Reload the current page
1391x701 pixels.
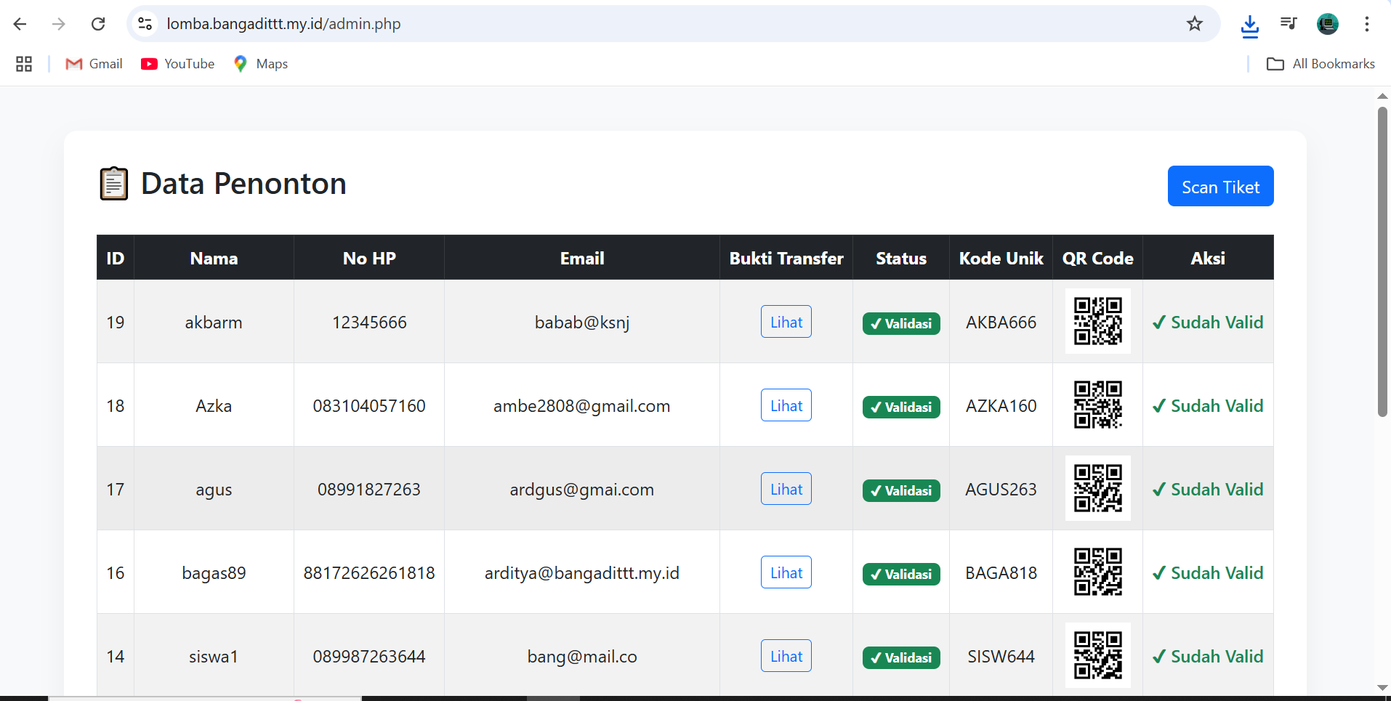[98, 24]
